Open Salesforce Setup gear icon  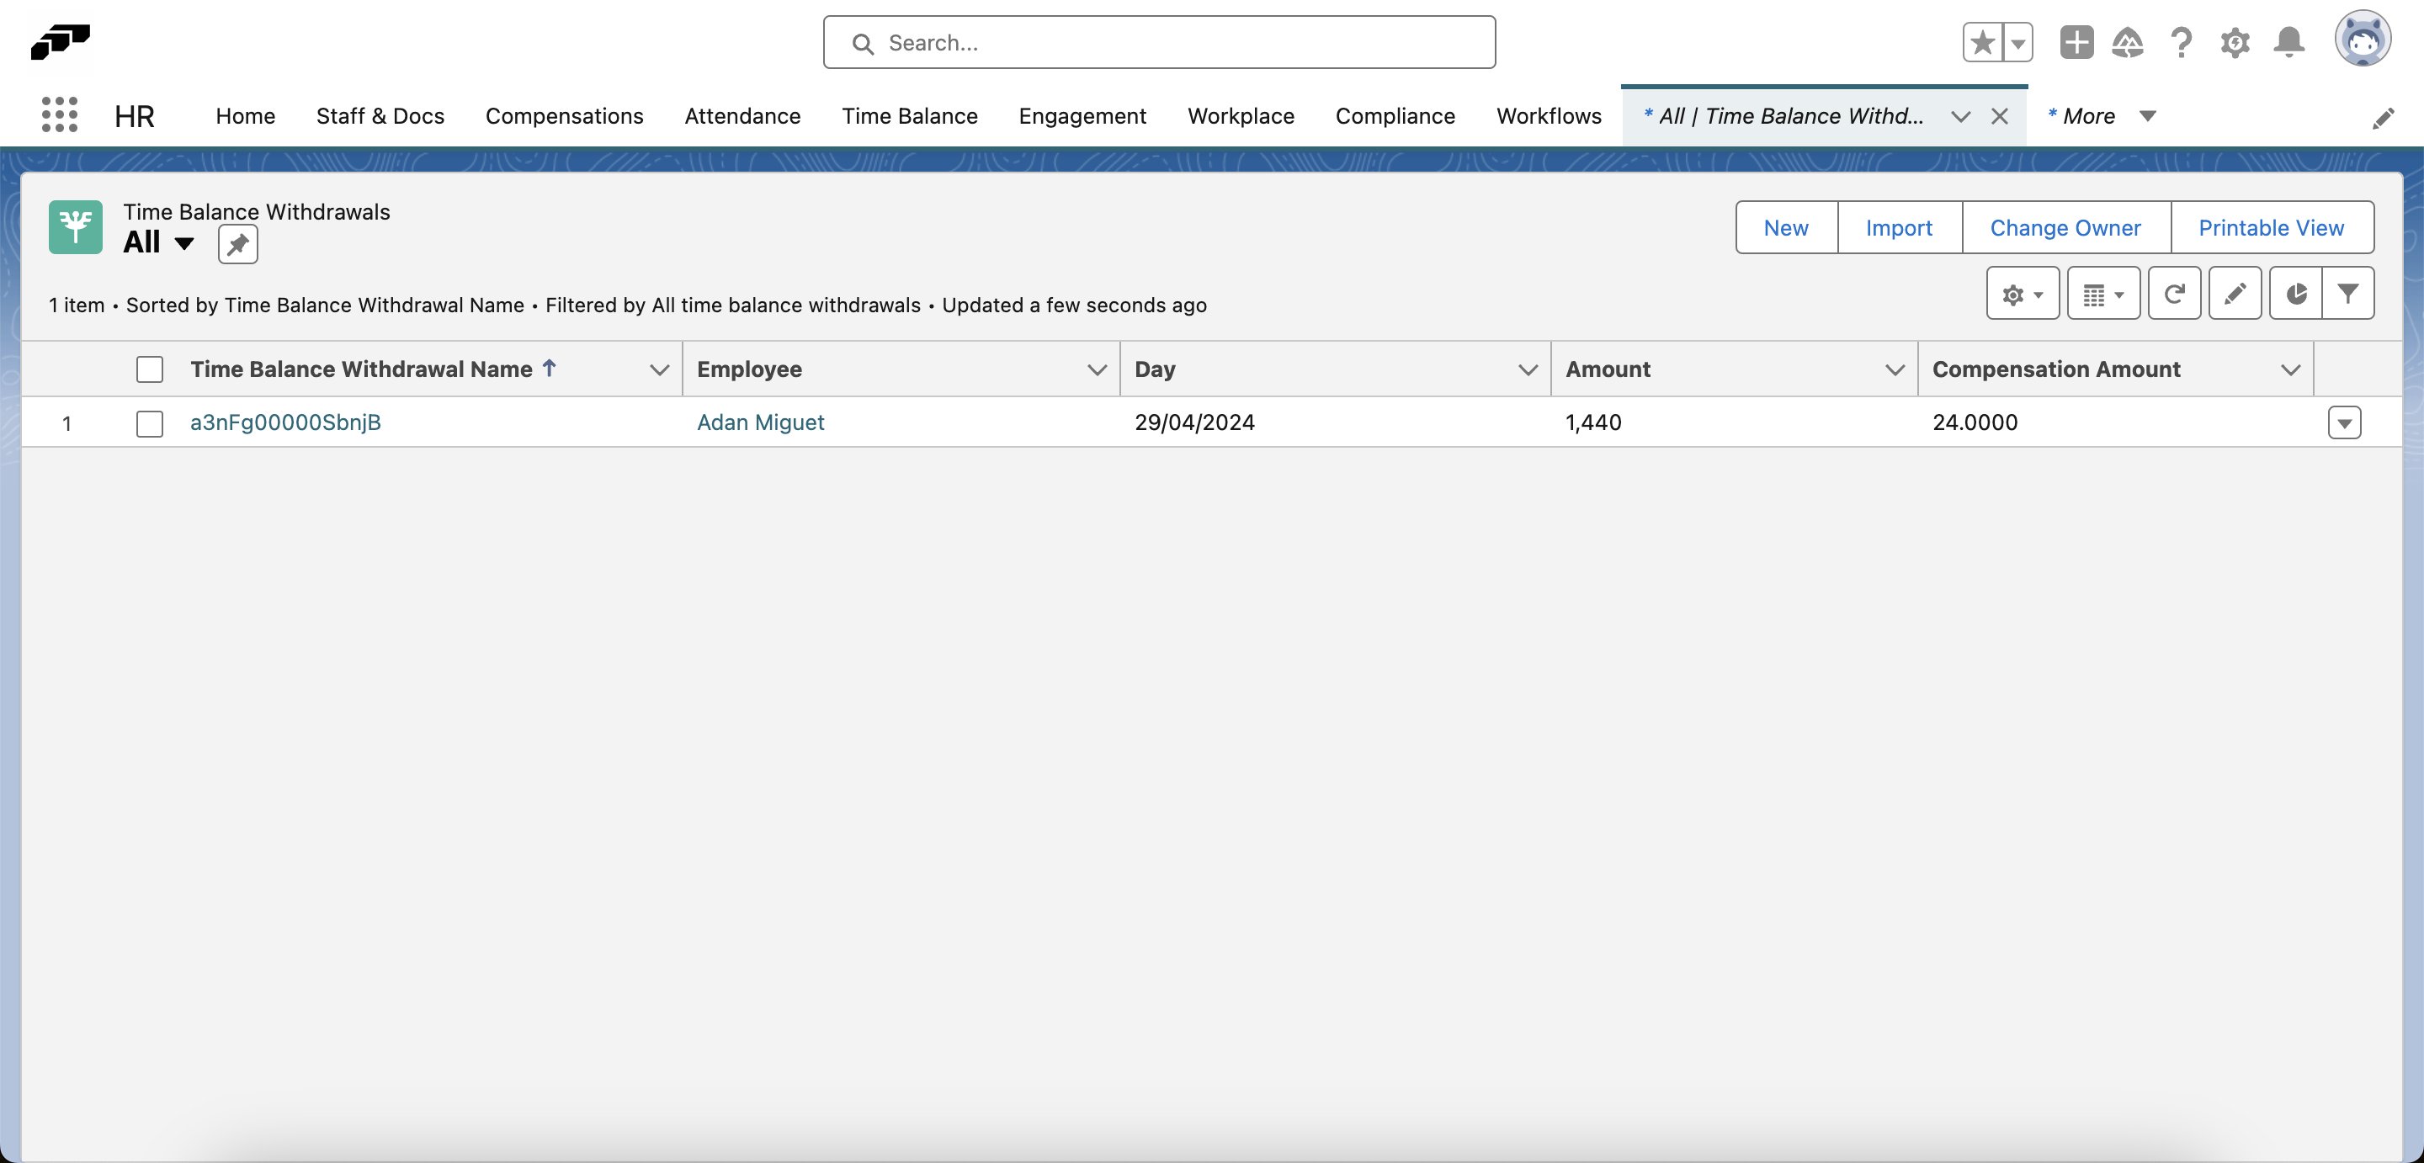pyautogui.click(x=2235, y=42)
